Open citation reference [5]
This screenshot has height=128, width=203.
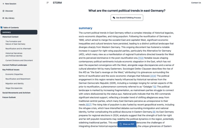click(x=155, y=87)
